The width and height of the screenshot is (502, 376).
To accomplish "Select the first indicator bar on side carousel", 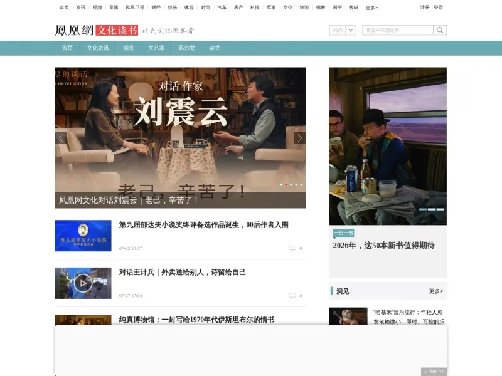I will tap(423, 209).
